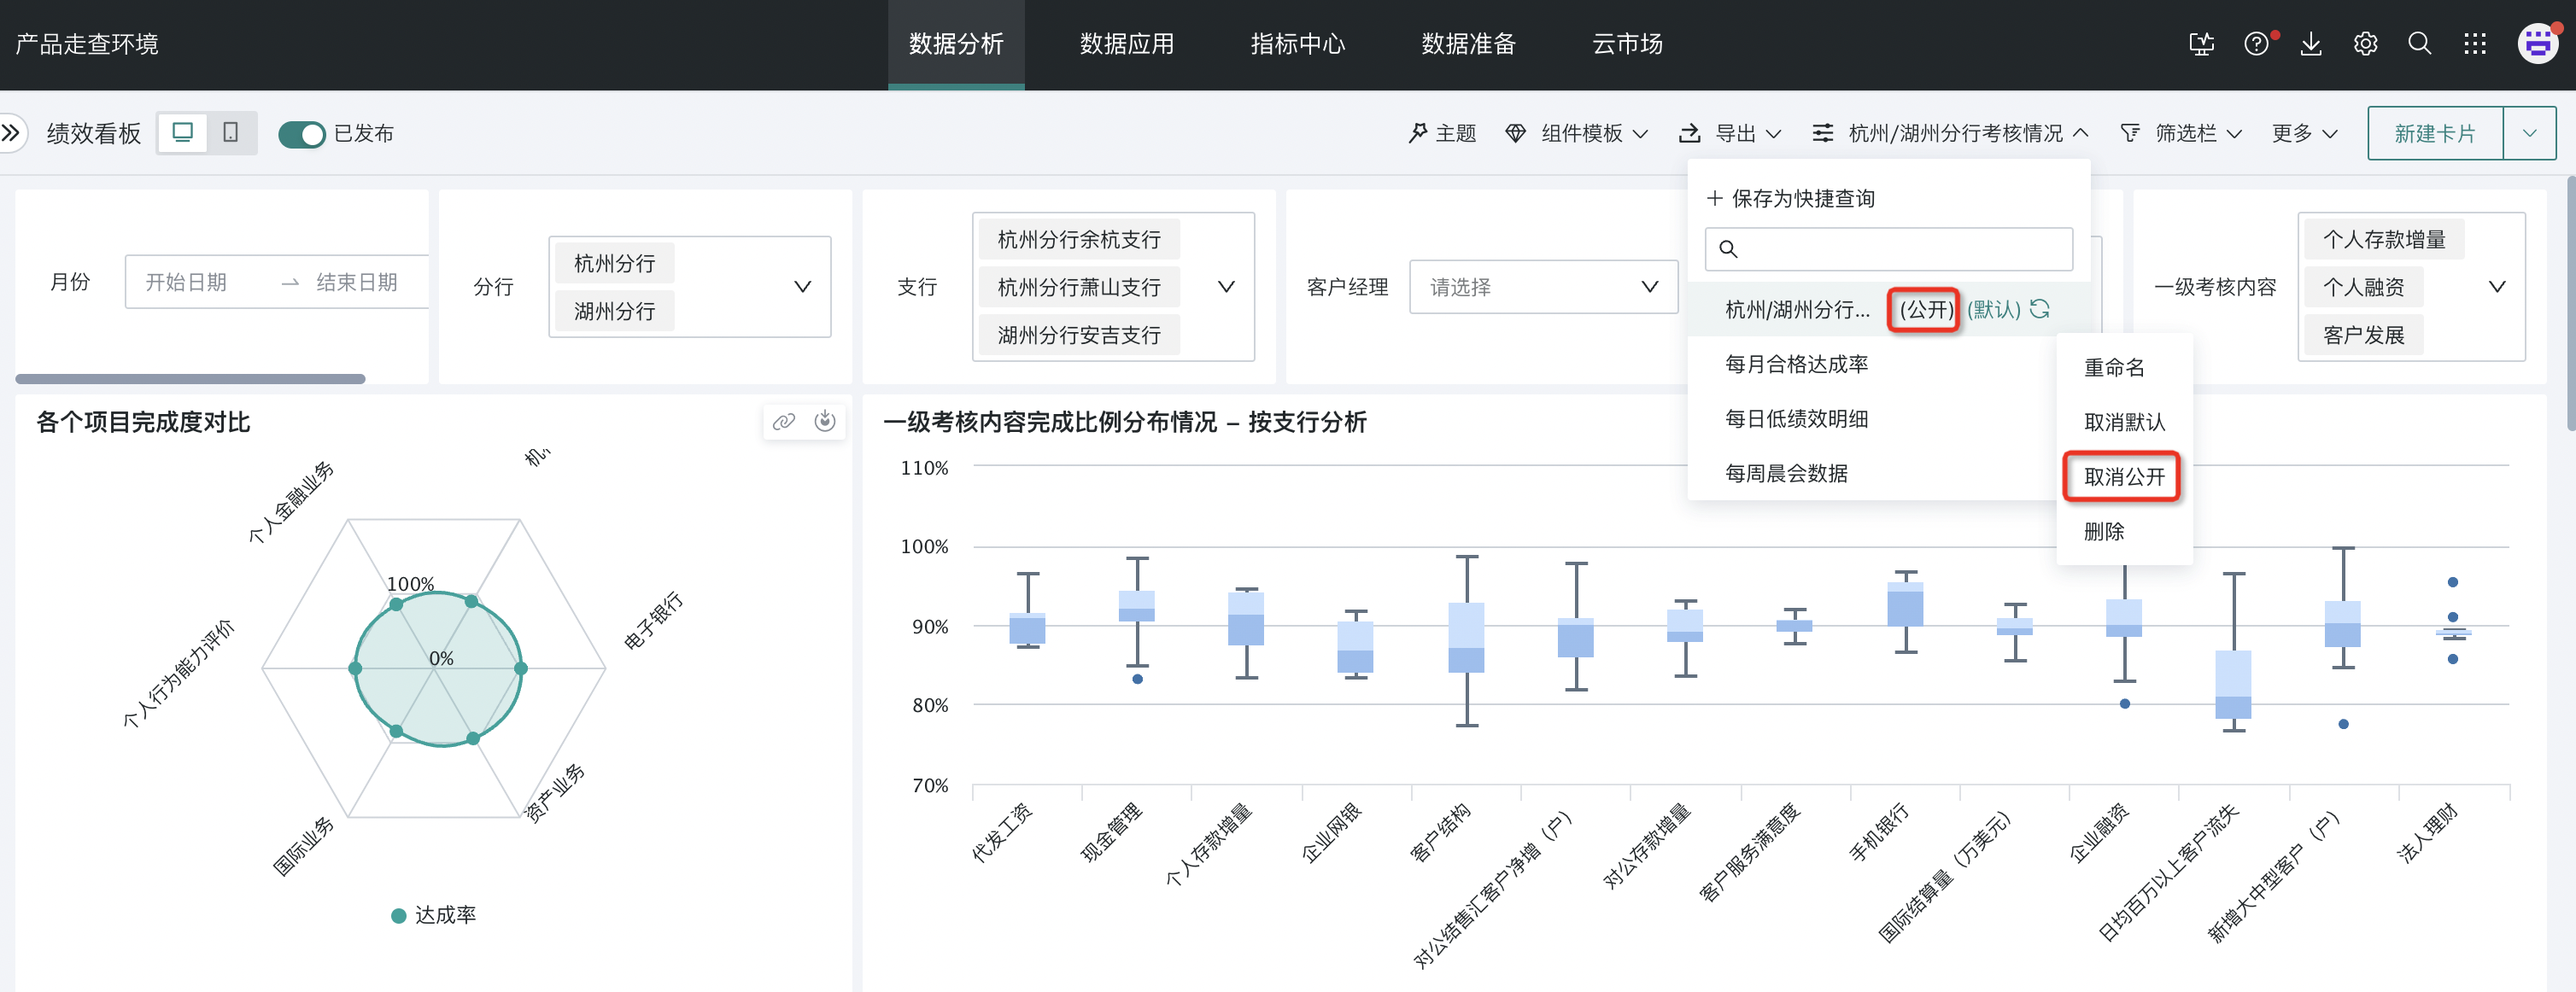Open the 新建卡片 arrow dropdown
The image size is (2576, 992).
click(2530, 133)
